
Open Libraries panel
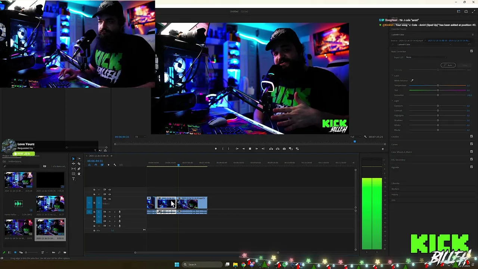point(395,183)
